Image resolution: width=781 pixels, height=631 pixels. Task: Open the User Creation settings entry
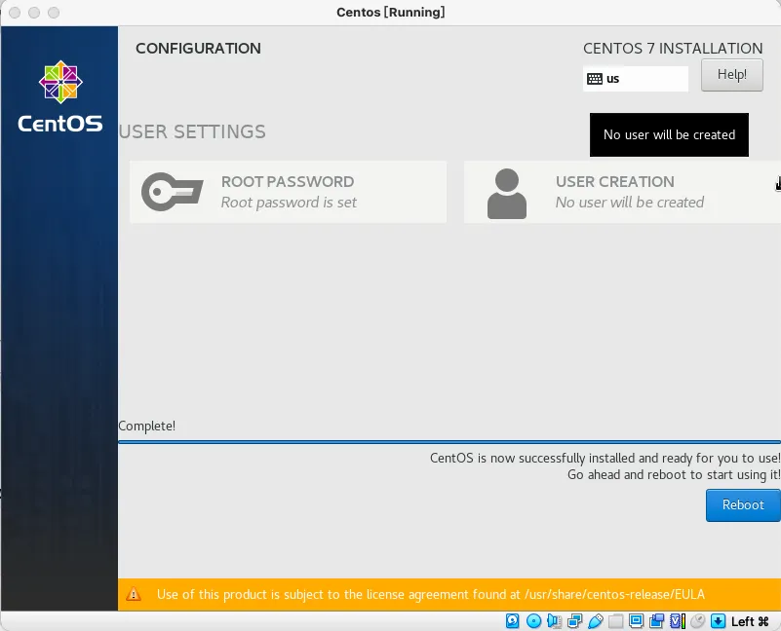pyautogui.click(x=624, y=192)
